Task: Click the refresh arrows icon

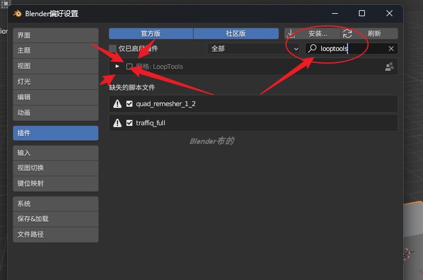Action: (x=348, y=34)
